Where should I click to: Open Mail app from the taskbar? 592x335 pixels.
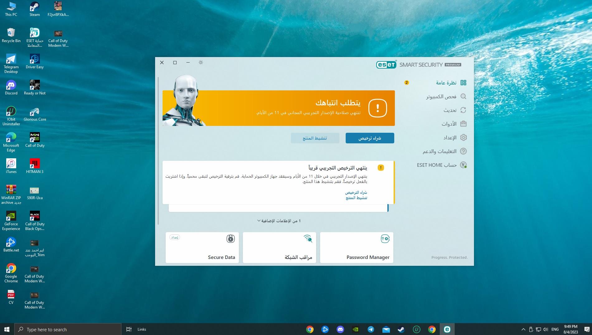386,329
